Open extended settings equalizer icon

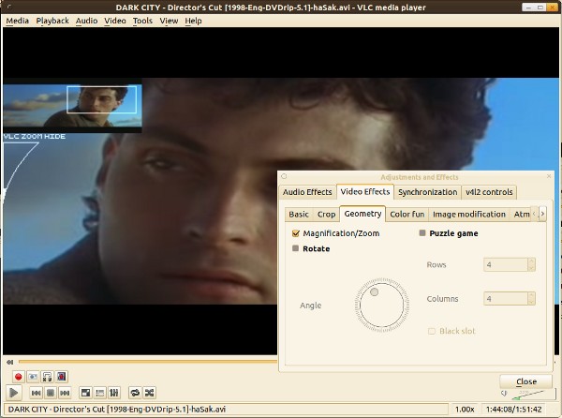114,393
